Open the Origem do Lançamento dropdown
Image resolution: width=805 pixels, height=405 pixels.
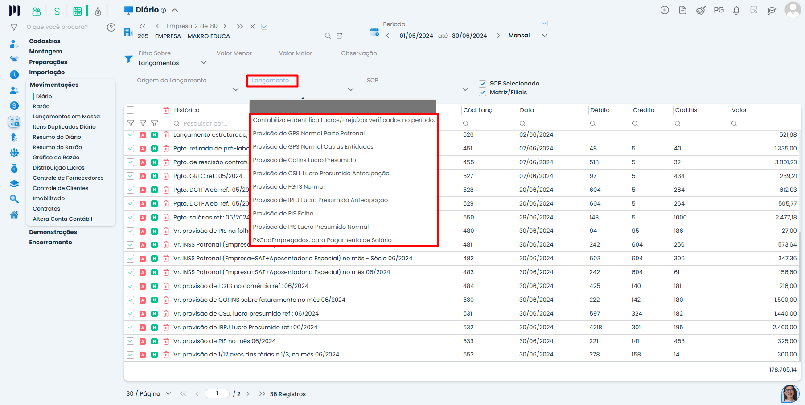click(235, 89)
